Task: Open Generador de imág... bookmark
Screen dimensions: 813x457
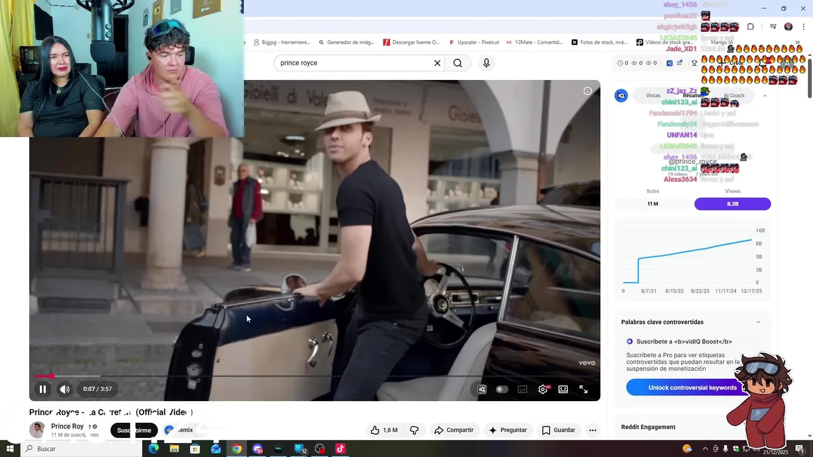Action: [x=346, y=43]
